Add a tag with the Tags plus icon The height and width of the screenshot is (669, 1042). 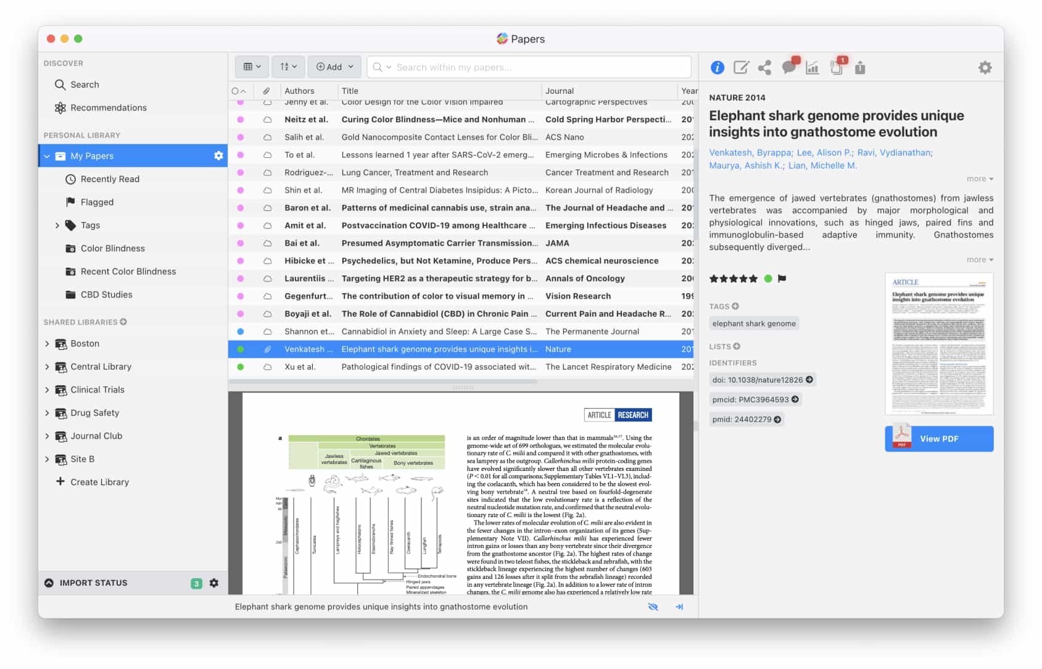(x=735, y=306)
